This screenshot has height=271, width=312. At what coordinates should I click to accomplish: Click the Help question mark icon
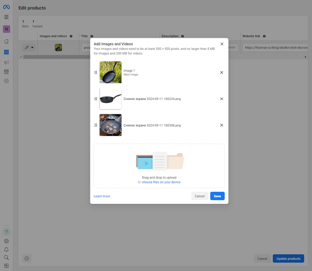pyautogui.click(x=6, y=232)
